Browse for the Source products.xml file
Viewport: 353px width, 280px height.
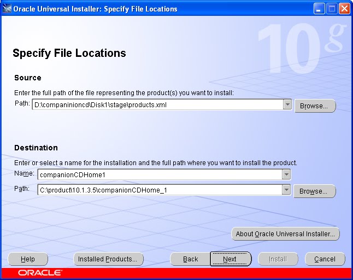click(315, 106)
